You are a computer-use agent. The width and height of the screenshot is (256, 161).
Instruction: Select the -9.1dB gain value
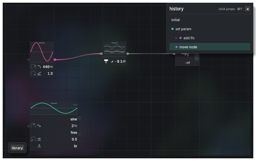click(x=120, y=61)
